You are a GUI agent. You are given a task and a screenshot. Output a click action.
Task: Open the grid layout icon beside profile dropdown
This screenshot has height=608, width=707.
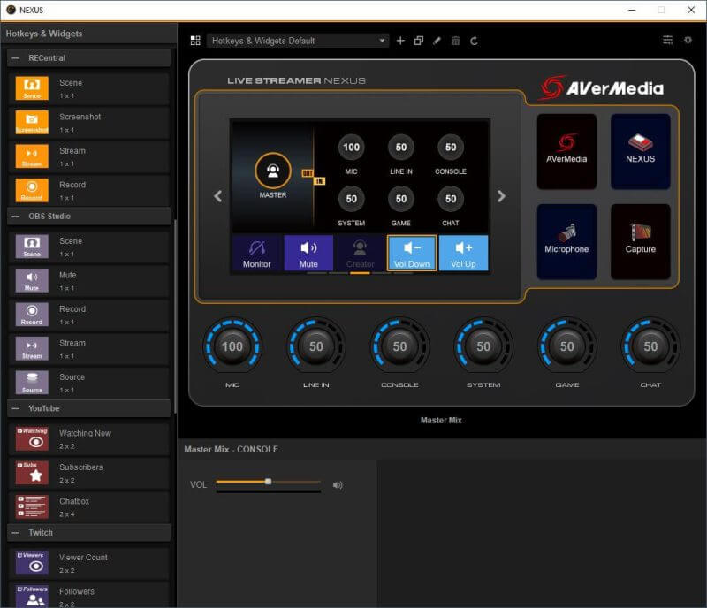(x=195, y=41)
